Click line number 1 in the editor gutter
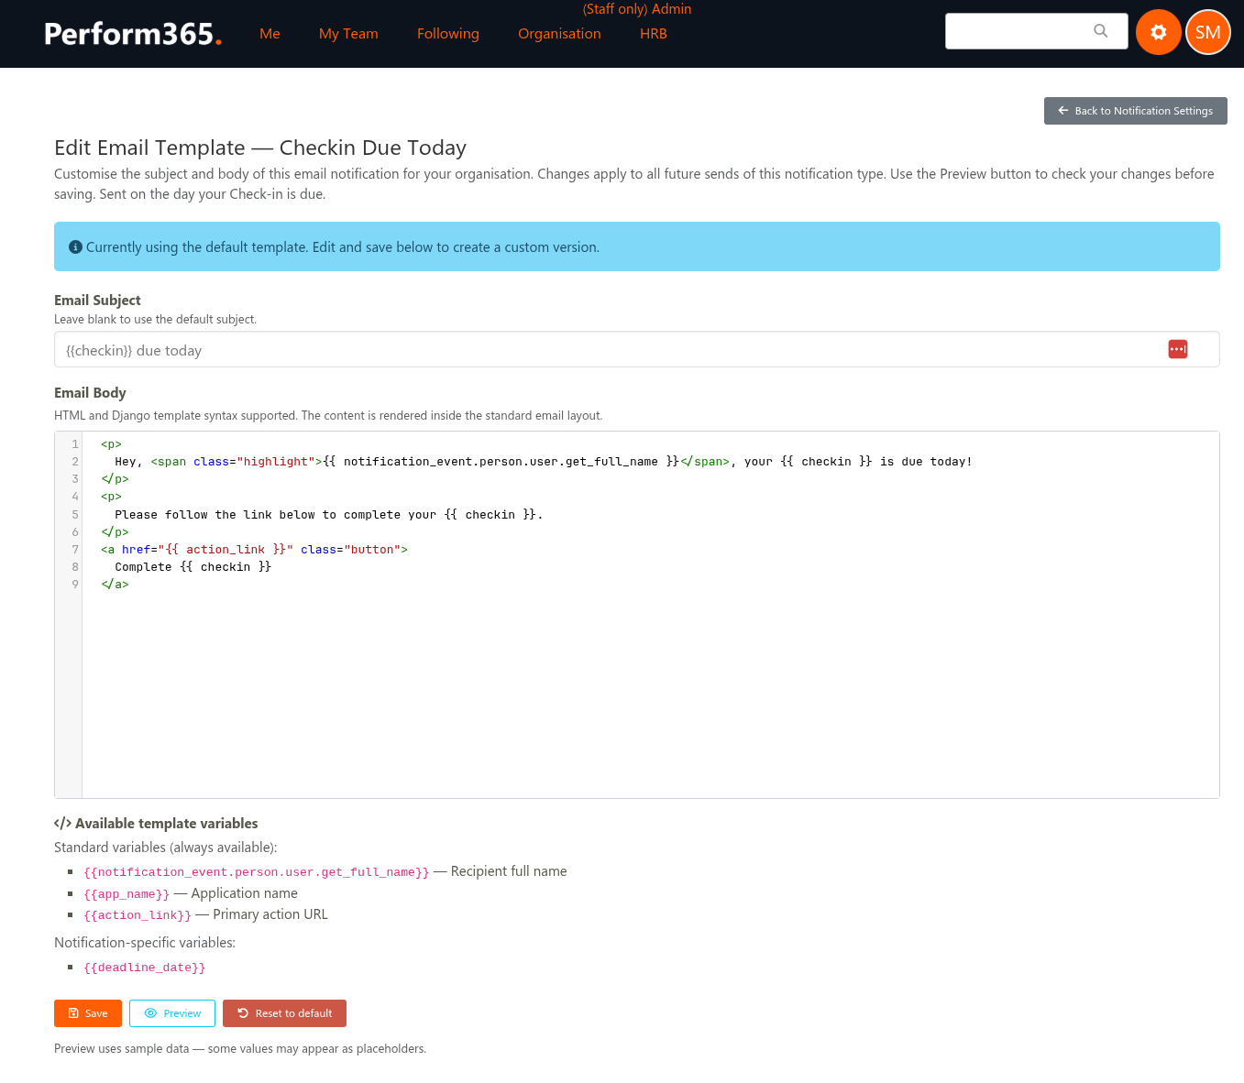Screen dimensions: 1244x1083 (75, 444)
